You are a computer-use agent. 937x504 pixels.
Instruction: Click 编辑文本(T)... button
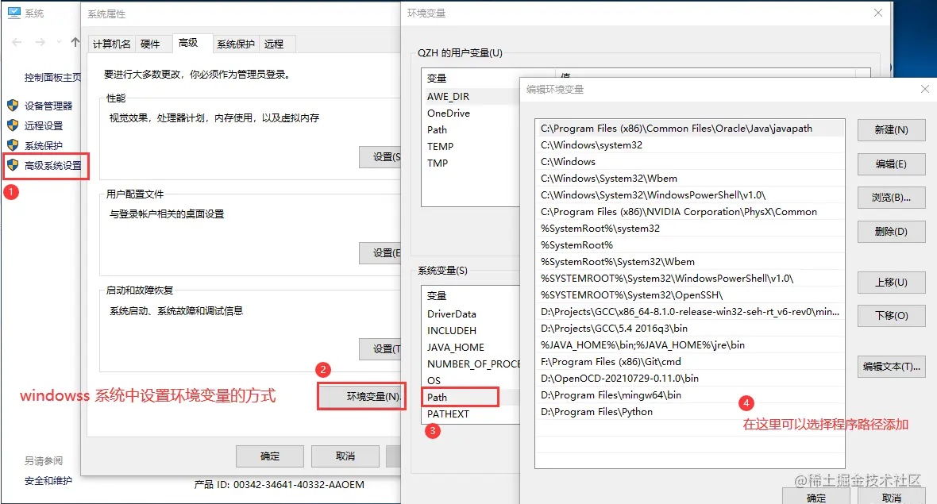coord(891,366)
